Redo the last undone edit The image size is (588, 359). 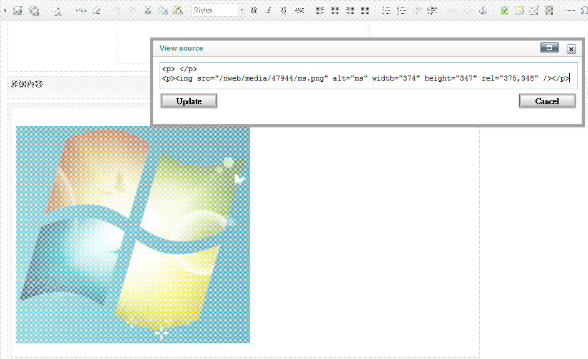coord(133,11)
